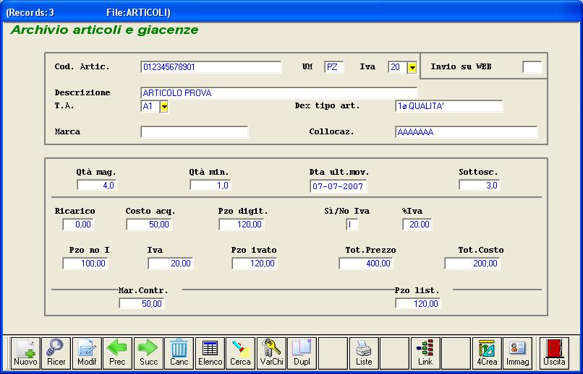Viewport: 583px width, 374px height.
Task: Click the Cerca flashlight icon
Action: point(241,353)
